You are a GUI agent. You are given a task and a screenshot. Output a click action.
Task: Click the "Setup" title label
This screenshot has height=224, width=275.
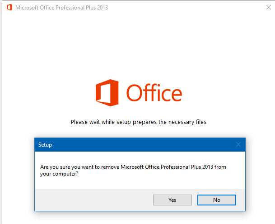pos(45,145)
